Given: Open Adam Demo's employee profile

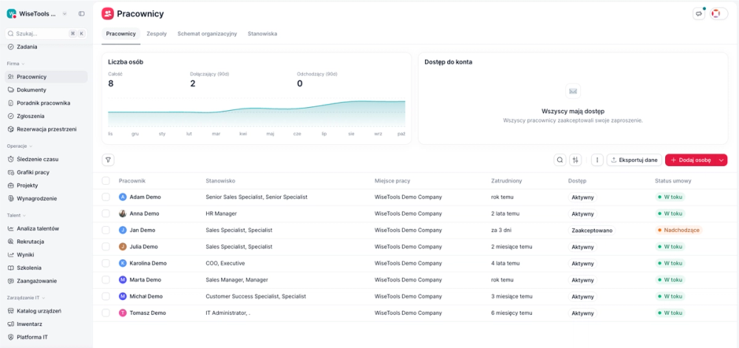Looking at the screenshot, I should [x=145, y=197].
